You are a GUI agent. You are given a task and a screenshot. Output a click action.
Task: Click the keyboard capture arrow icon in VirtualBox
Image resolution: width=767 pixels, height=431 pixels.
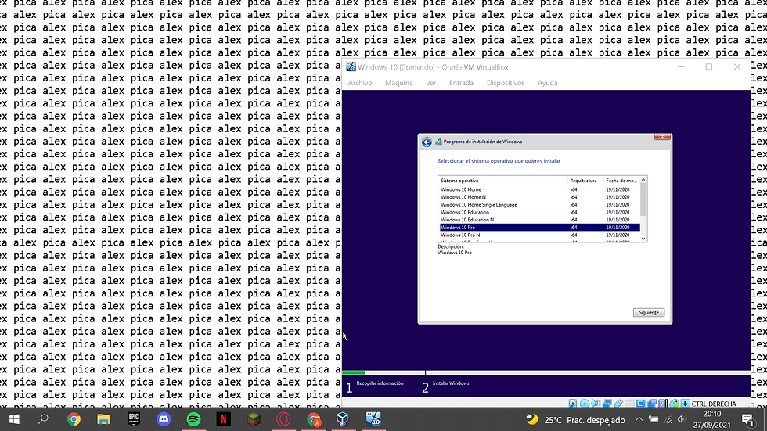point(686,403)
